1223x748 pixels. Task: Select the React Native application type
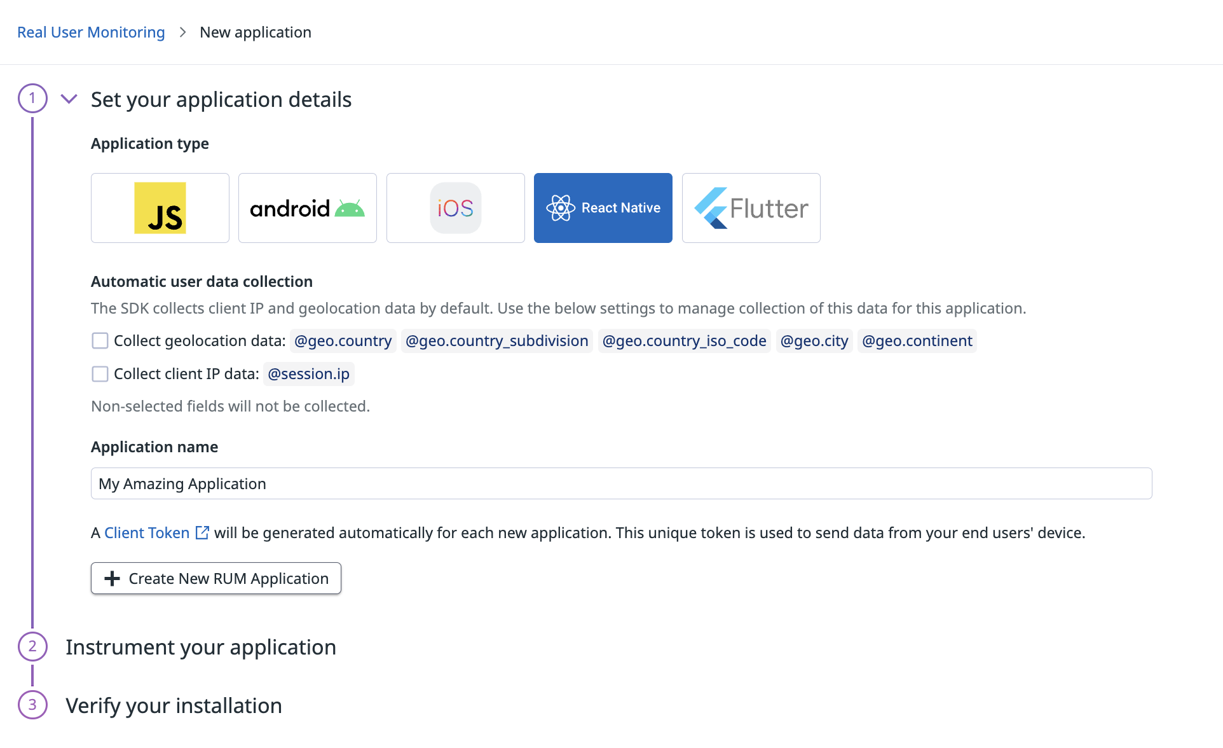[603, 208]
